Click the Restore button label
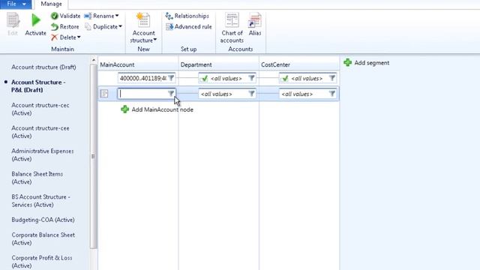Viewport: 480px width, 270px height. pyautogui.click(x=70, y=27)
